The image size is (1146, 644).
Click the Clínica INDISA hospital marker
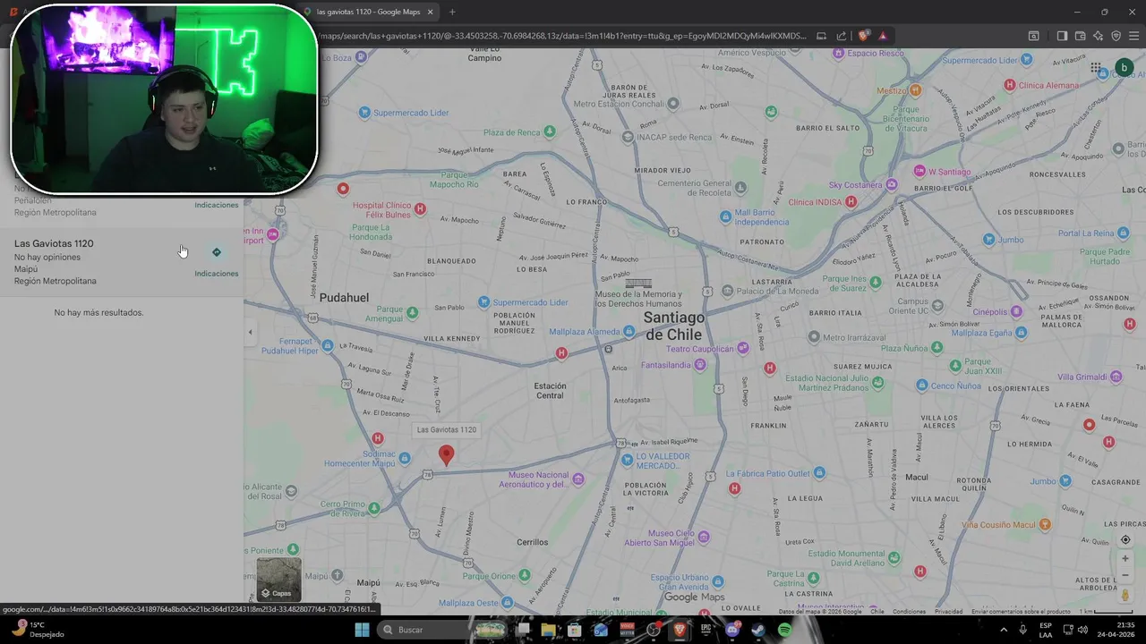(851, 202)
